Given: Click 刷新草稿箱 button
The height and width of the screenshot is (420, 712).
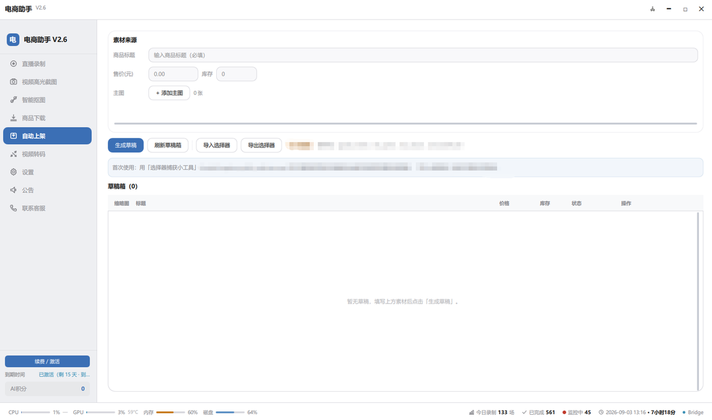Looking at the screenshot, I should (x=167, y=145).
